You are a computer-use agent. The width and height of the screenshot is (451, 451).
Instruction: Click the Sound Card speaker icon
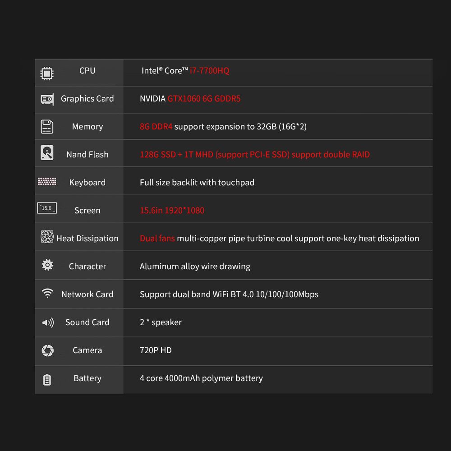pyautogui.click(x=48, y=323)
